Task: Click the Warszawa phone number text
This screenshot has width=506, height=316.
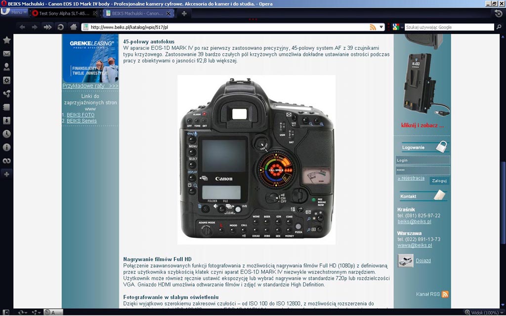Action: point(419,239)
